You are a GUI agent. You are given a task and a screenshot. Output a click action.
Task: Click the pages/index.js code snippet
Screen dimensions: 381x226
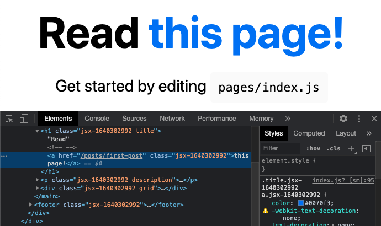click(269, 87)
